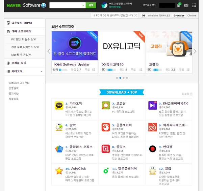Screen dimensions: 203x191
Task: Open the KakaoTalk app icon
Action: point(59,105)
